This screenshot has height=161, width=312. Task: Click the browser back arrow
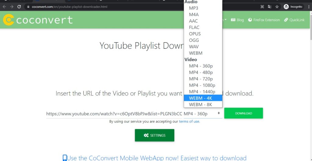coord(4,7)
